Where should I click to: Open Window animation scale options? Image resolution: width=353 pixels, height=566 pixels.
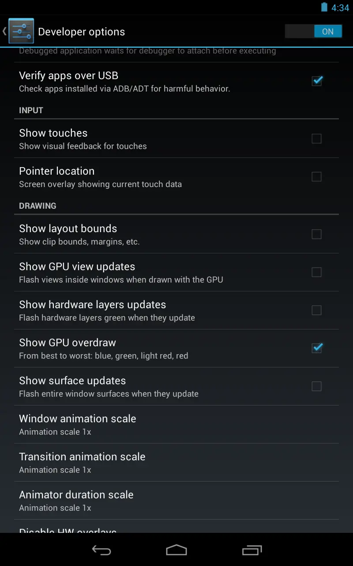click(176, 424)
